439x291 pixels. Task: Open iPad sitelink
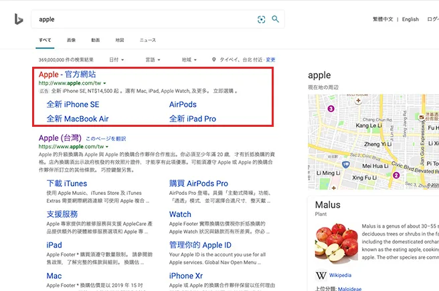54,245
